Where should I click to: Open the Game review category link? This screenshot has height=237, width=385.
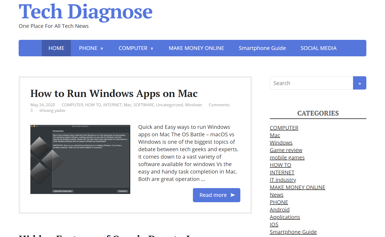click(x=286, y=150)
